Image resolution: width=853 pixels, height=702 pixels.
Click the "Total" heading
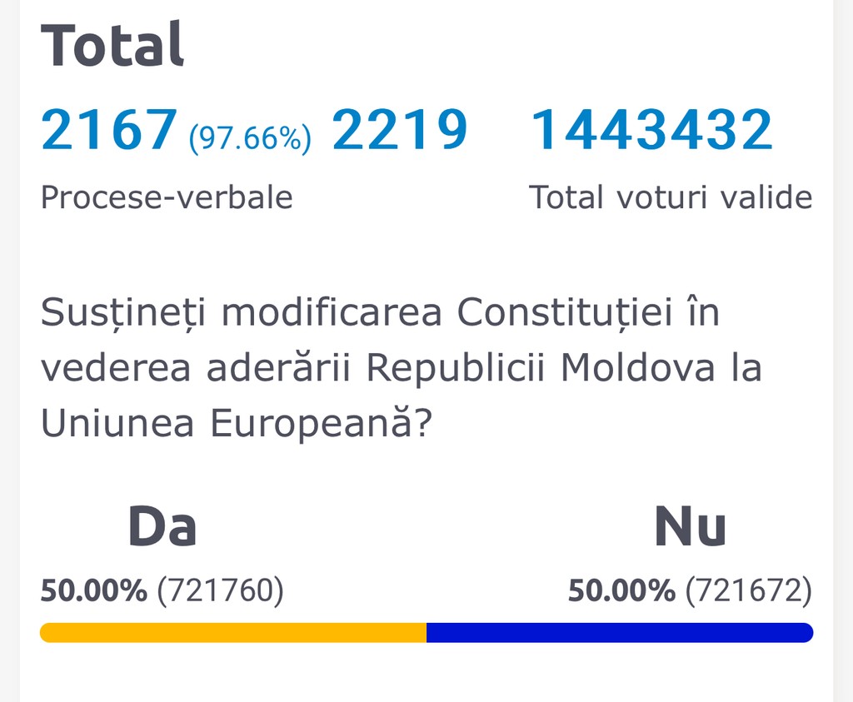(x=112, y=44)
